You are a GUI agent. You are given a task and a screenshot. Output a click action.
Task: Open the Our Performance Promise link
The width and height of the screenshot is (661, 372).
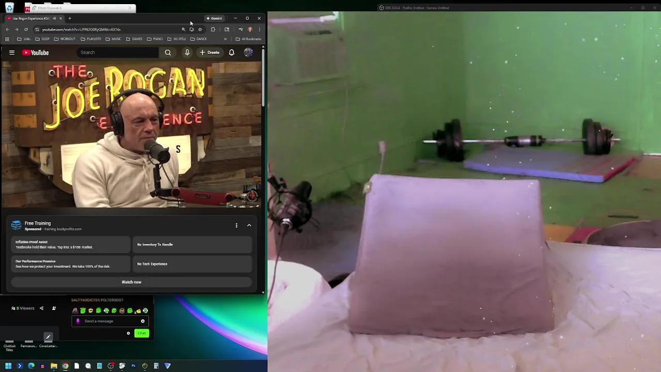click(x=71, y=263)
